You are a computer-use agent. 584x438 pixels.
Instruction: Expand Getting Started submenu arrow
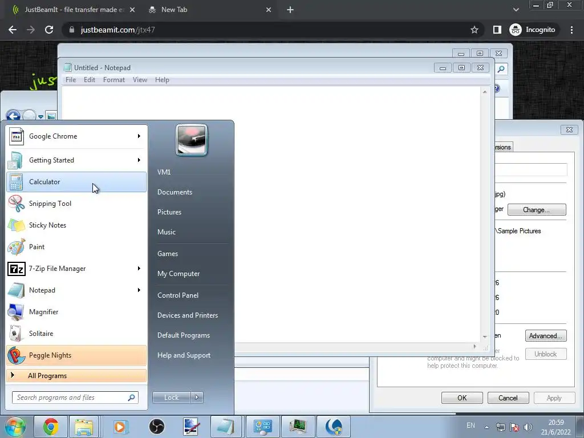[139, 160]
